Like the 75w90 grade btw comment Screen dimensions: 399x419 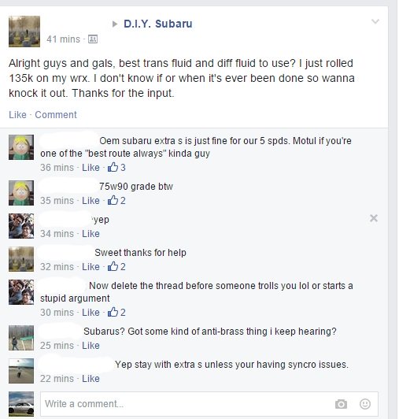(x=91, y=200)
